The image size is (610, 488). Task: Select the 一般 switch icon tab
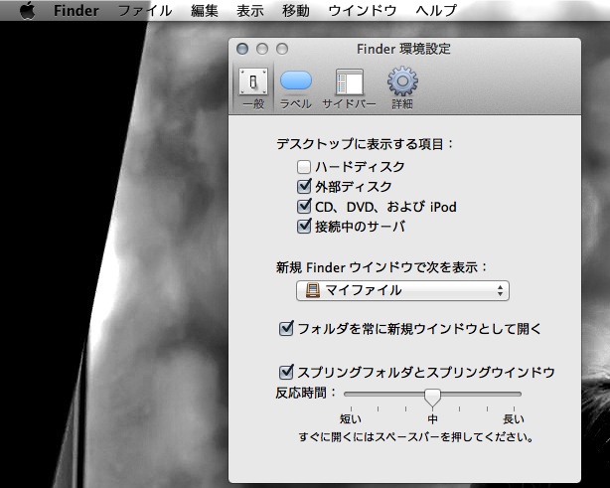pos(253,87)
